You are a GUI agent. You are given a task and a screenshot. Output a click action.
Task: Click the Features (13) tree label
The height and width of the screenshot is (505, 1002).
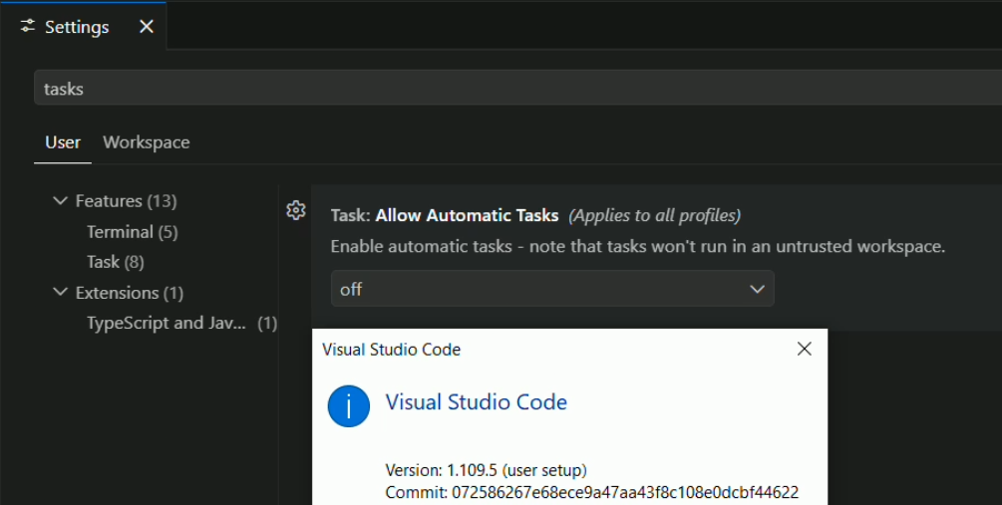tap(126, 201)
